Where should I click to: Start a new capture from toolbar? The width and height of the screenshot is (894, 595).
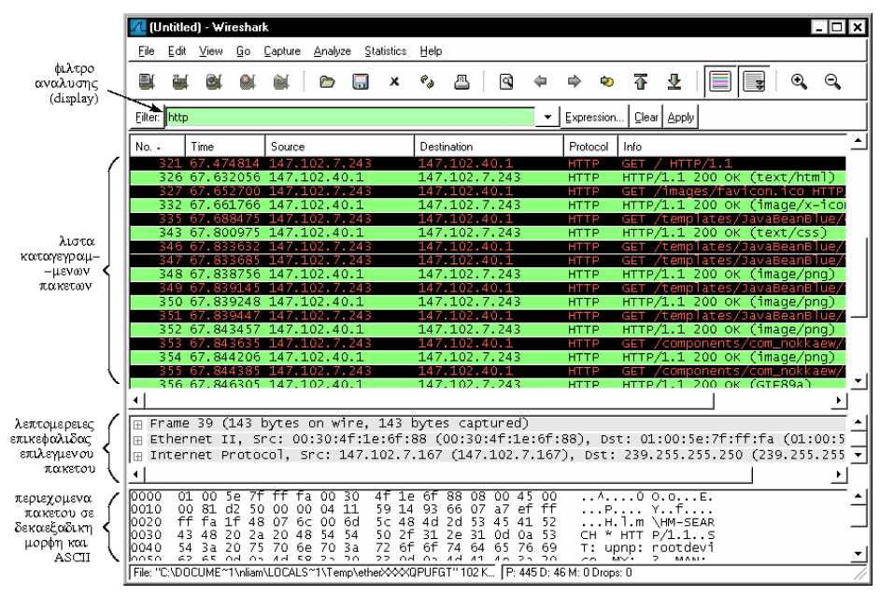pos(214,81)
